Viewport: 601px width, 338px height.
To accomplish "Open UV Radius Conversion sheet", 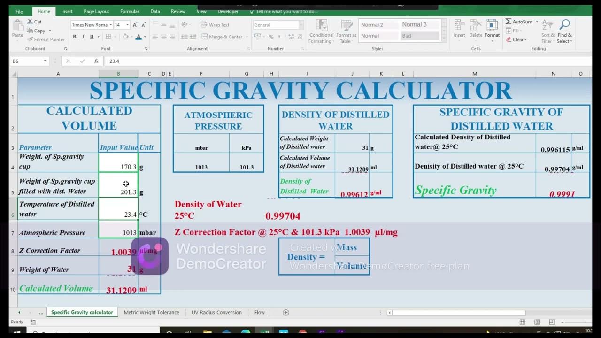I will click(216, 312).
